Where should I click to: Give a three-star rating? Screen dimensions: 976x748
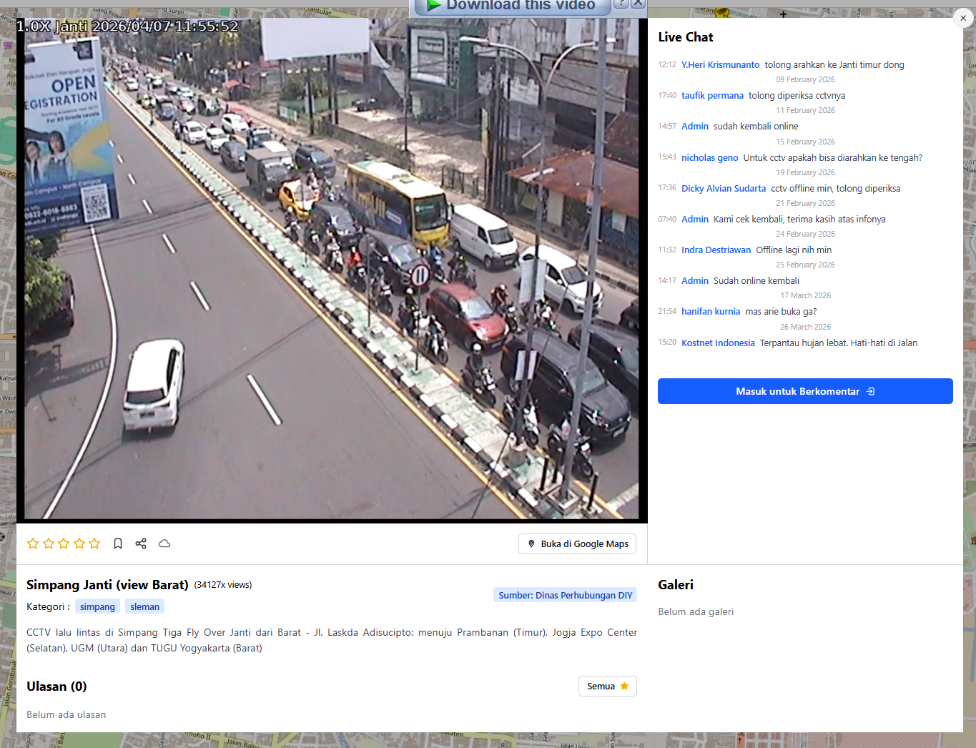click(x=64, y=543)
